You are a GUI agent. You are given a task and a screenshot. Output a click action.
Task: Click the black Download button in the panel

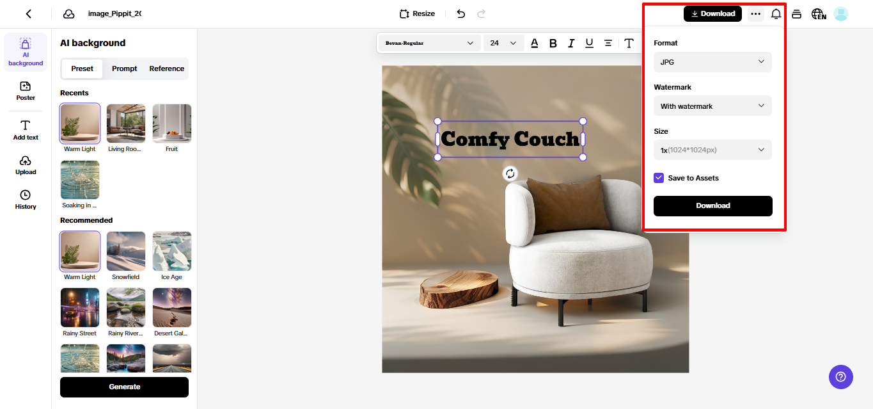[713, 205]
